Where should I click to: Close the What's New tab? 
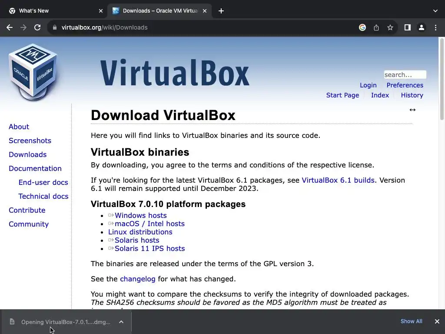[x=101, y=11]
